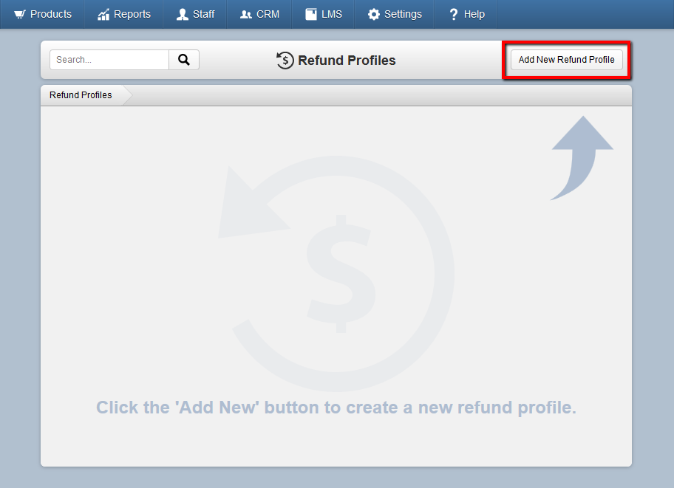Screen dimensions: 674x488
Task: Click the Staff person icon
Action: [183, 14]
